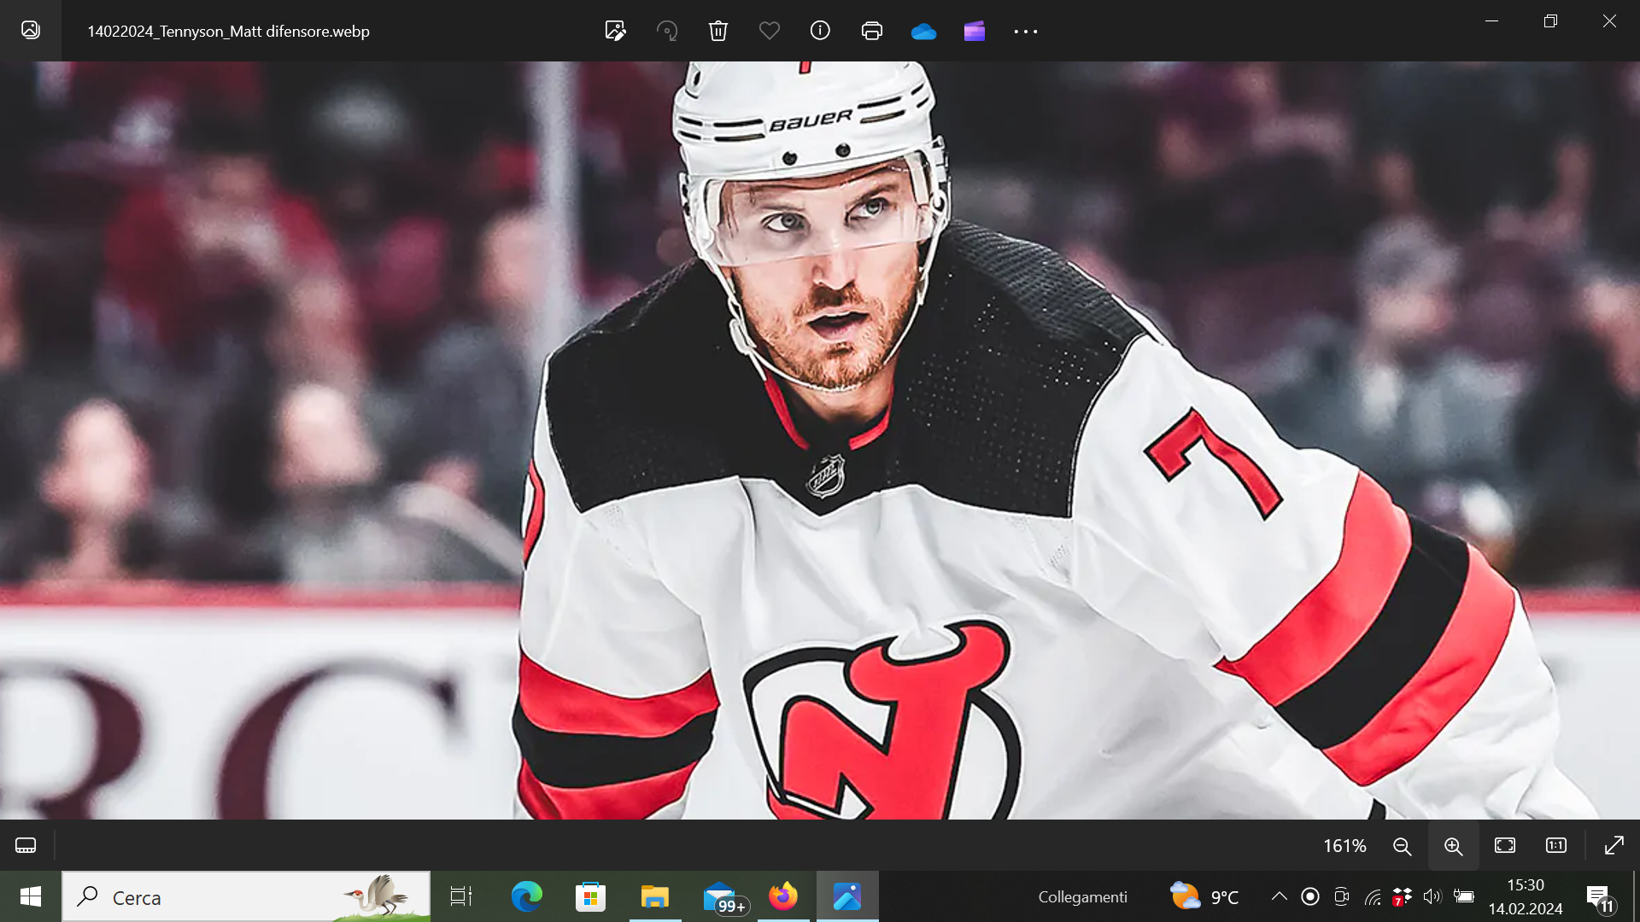This screenshot has height=922, width=1640.
Task: Open the speaker volume control
Action: 1432,896
